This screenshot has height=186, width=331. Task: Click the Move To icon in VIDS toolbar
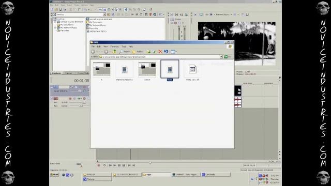(148, 52)
